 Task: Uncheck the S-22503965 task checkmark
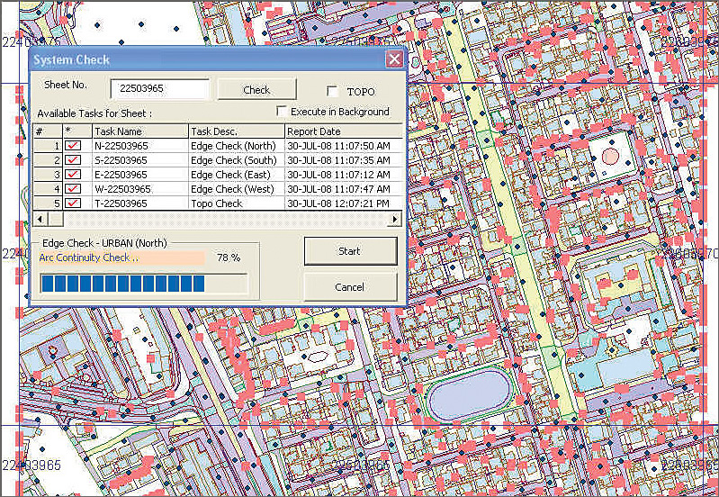[73, 159]
